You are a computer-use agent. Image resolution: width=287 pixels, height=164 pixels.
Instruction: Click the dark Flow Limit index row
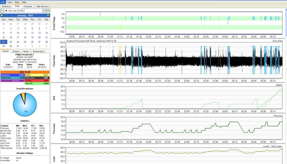click(x=37, y=78)
